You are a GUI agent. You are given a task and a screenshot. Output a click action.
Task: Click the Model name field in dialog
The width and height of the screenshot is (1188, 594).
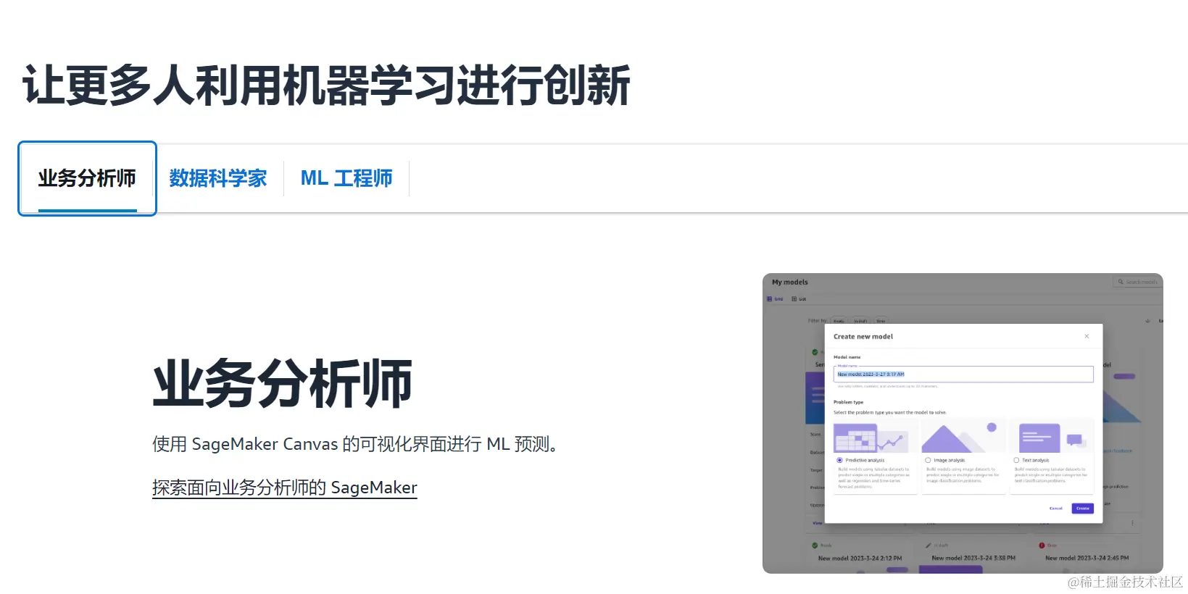963,374
